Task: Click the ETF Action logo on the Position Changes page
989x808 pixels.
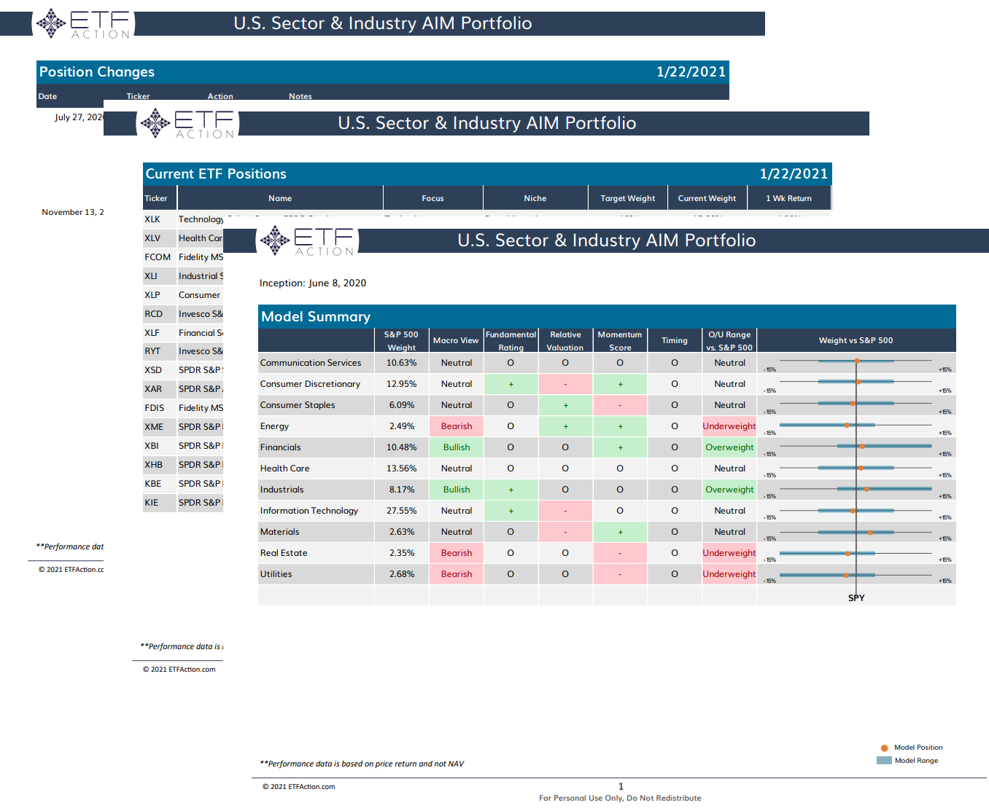Action: point(84,23)
